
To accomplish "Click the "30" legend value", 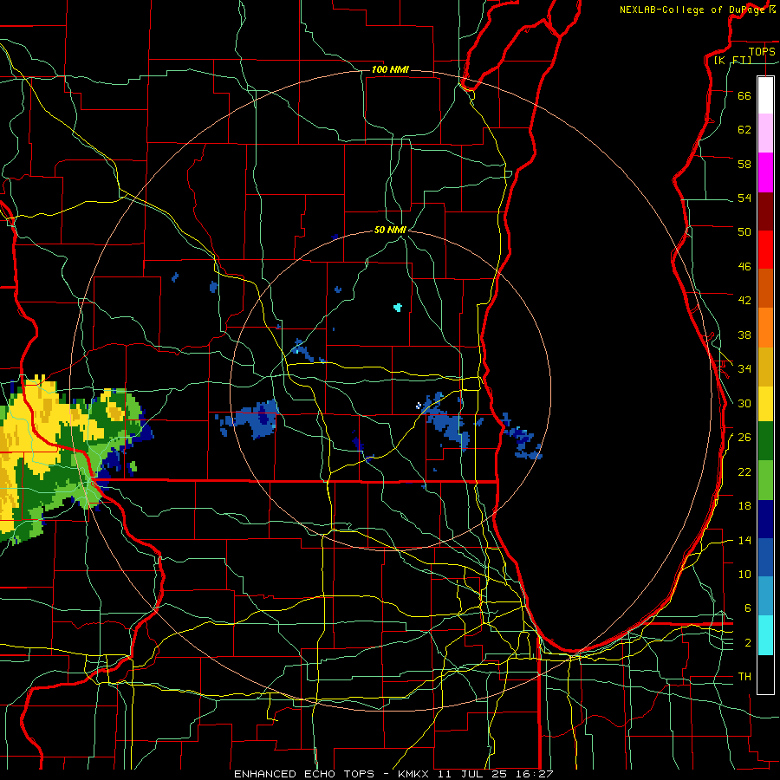I will pyautogui.click(x=744, y=403).
